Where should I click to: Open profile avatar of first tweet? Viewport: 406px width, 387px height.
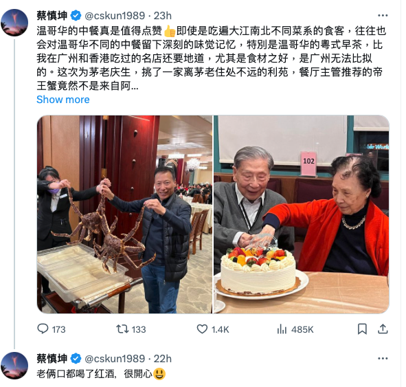[14, 23]
